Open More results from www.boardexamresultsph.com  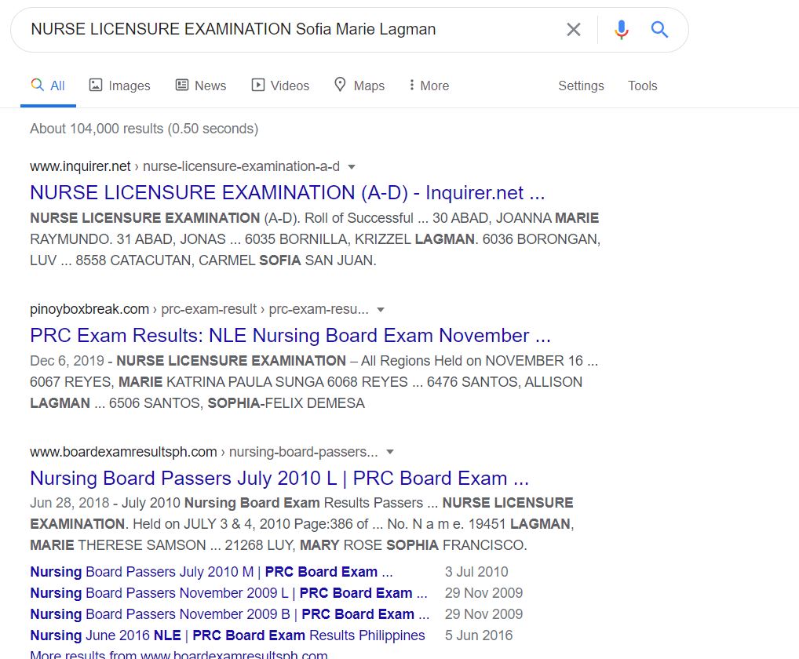coord(179,654)
